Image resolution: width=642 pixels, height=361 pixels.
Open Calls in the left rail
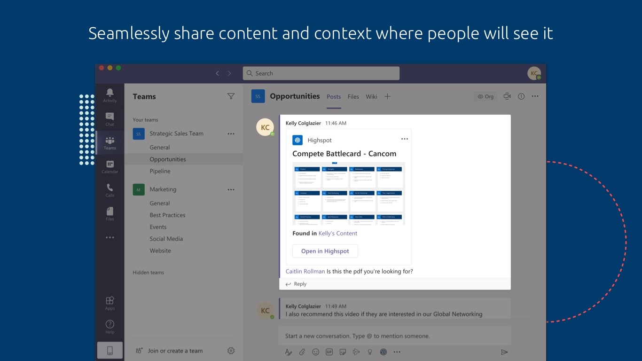(110, 187)
